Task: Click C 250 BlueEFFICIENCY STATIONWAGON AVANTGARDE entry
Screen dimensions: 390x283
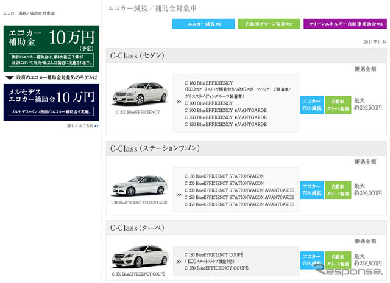Action: pos(239,197)
